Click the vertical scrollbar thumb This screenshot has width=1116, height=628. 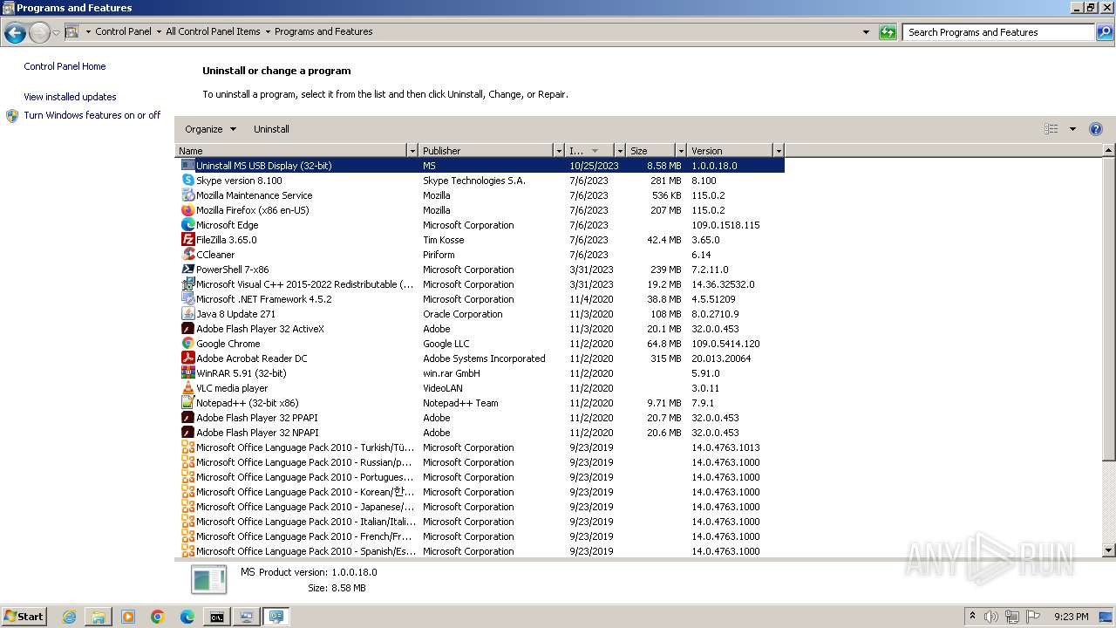click(x=1109, y=309)
